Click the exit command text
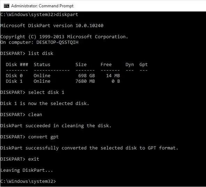Screen dimensions: 206x187 pos(34,159)
